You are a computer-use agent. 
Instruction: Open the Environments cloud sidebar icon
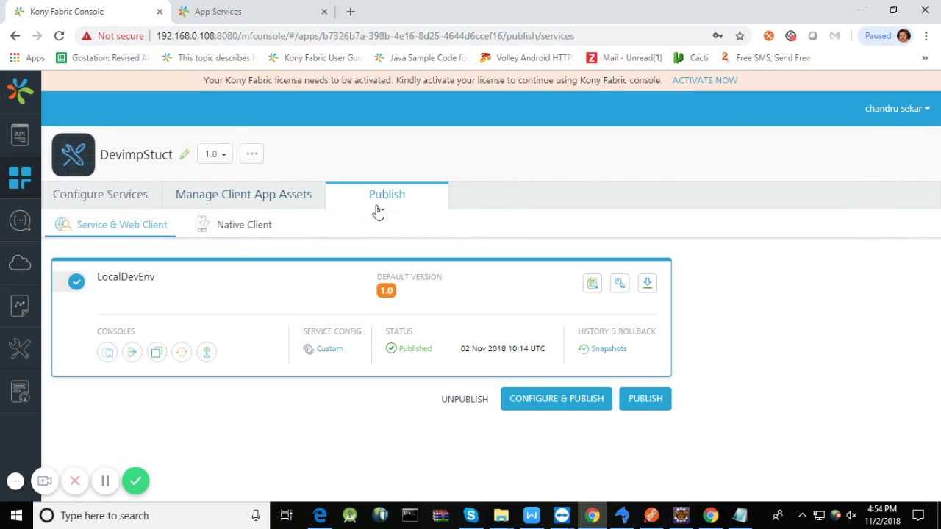tap(20, 262)
